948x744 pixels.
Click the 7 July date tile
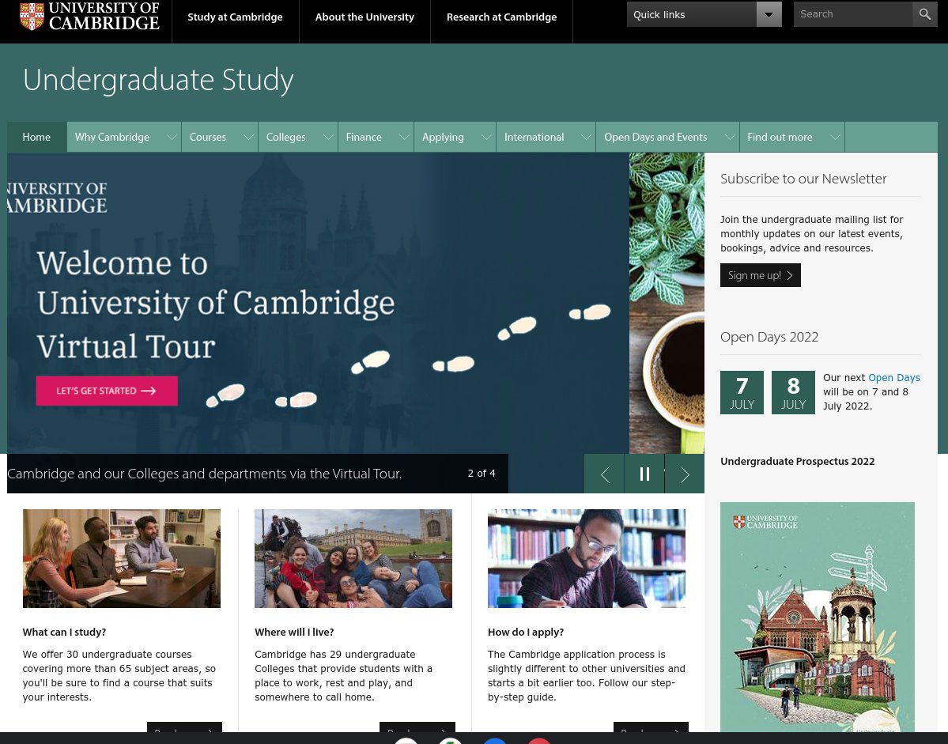tap(742, 393)
